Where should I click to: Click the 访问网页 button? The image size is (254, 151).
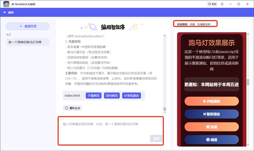[x=112, y=96]
